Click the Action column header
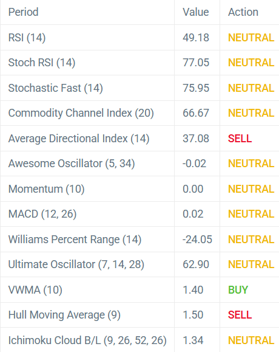This screenshot has width=279, height=352. point(243,12)
